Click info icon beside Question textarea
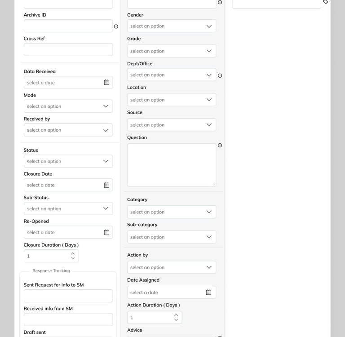This screenshot has width=345, height=337. point(220,146)
